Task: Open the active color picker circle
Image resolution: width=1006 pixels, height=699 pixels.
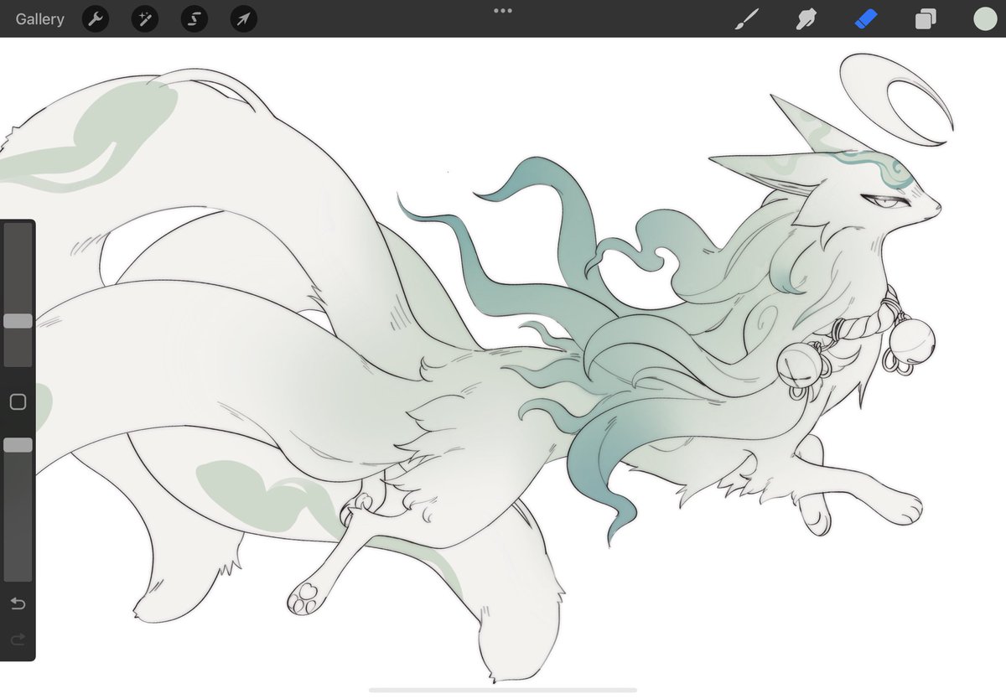Action: [x=985, y=18]
